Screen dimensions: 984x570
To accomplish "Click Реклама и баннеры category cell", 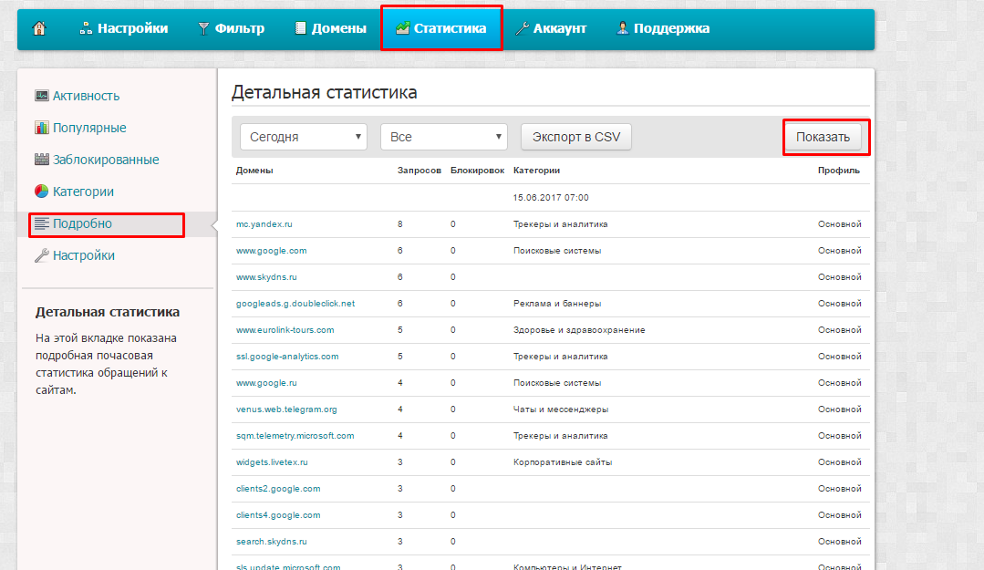I will [557, 303].
